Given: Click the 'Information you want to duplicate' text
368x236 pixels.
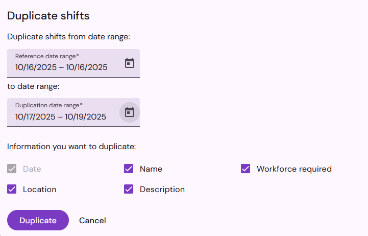Looking at the screenshot, I should [x=71, y=147].
